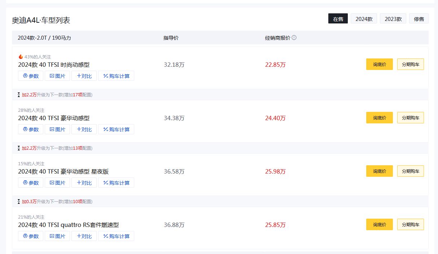Image resolution: width=438 pixels, height=254 pixels.
Task: Click 询底价 in the 25.98万 row
Action: [380, 171]
